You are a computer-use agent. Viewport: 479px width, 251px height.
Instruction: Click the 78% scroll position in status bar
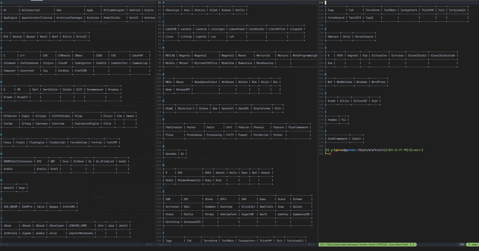coord(462,244)
